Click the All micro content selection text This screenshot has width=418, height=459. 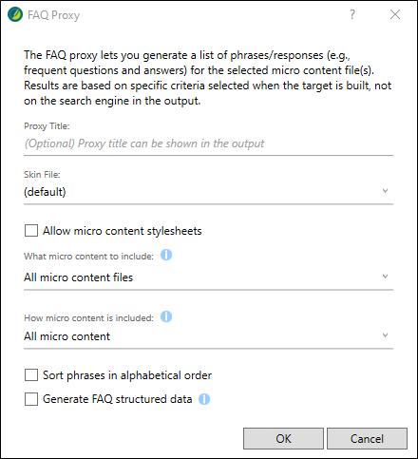pos(66,336)
